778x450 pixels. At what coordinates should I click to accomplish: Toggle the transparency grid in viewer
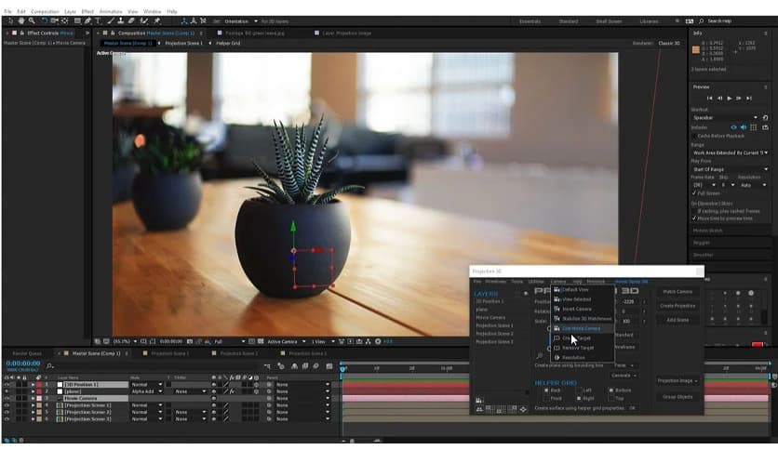coord(260,341)
